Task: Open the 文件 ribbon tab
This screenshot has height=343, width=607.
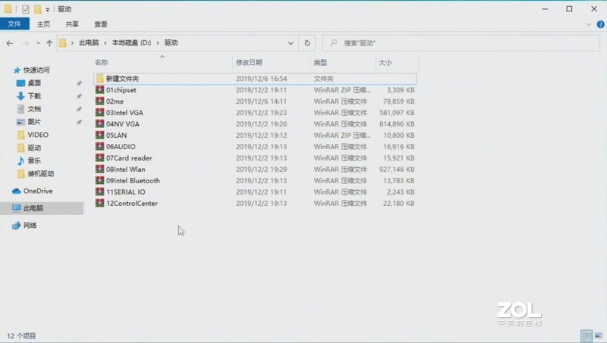Action: click(14, 24)
